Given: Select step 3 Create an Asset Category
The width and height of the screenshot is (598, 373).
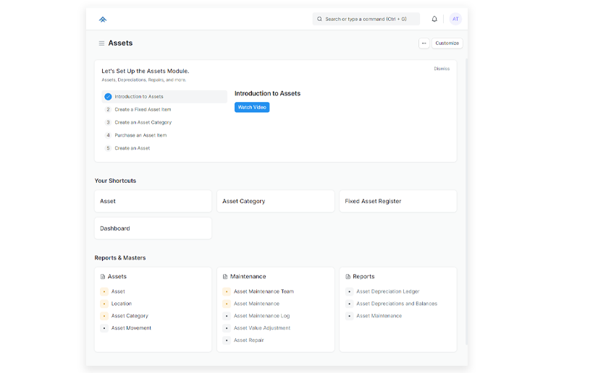Looking at the screenshot, I should pos(143,123).
